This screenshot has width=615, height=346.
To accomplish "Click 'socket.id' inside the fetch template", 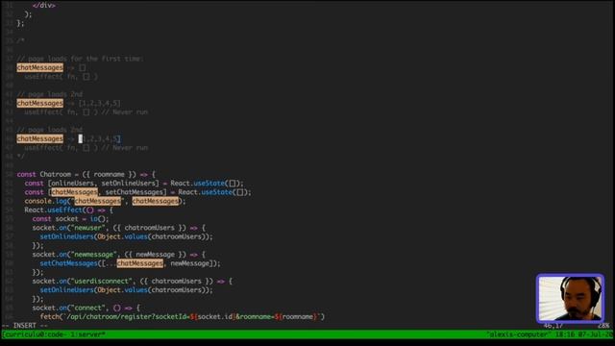I will [x=214, y=316].
